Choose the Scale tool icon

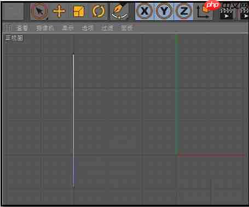pos(79,11)
